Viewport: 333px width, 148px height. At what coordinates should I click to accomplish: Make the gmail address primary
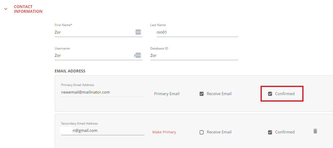[x=164, y=132]
